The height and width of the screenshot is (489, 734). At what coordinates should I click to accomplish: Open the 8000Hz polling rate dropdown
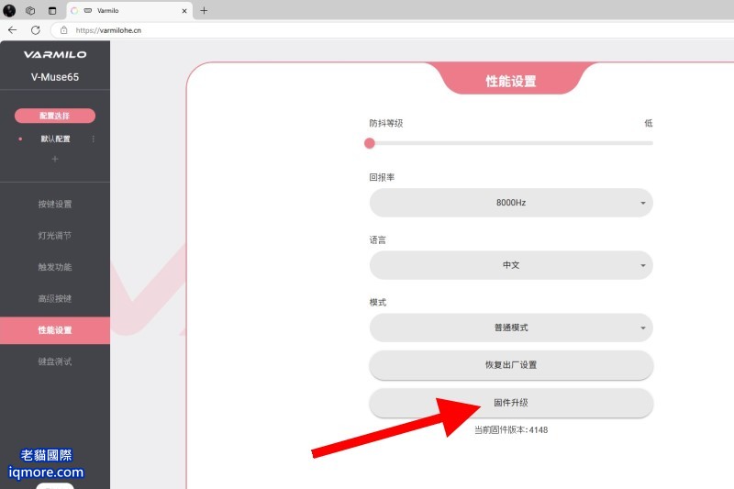511,203
